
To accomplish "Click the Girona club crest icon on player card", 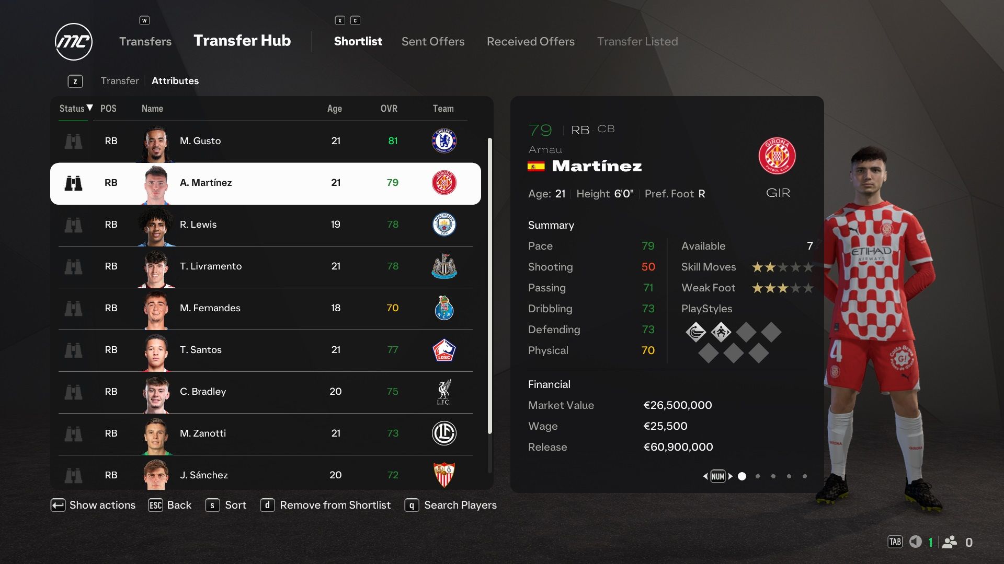I will (x=777, y=155).
